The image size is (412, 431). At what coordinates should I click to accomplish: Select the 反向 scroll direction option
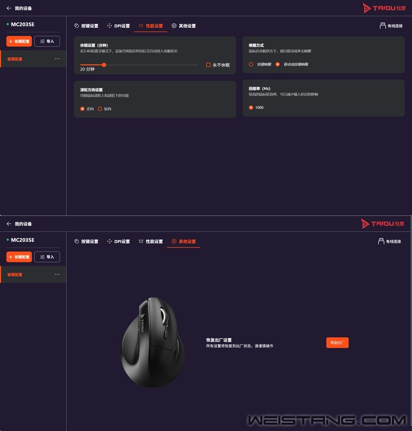(x=100, y=109)
